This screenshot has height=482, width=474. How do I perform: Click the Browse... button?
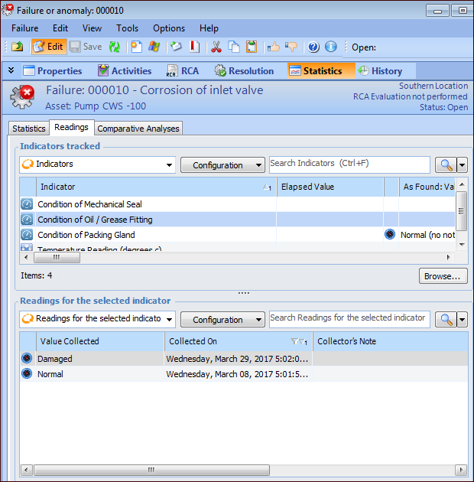pos(443,276)
